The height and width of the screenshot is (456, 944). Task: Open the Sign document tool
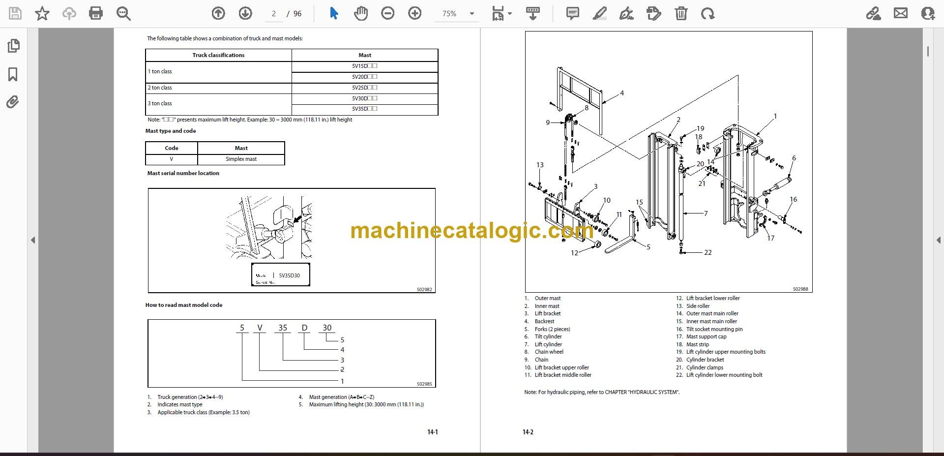click(x=626, y=13)
